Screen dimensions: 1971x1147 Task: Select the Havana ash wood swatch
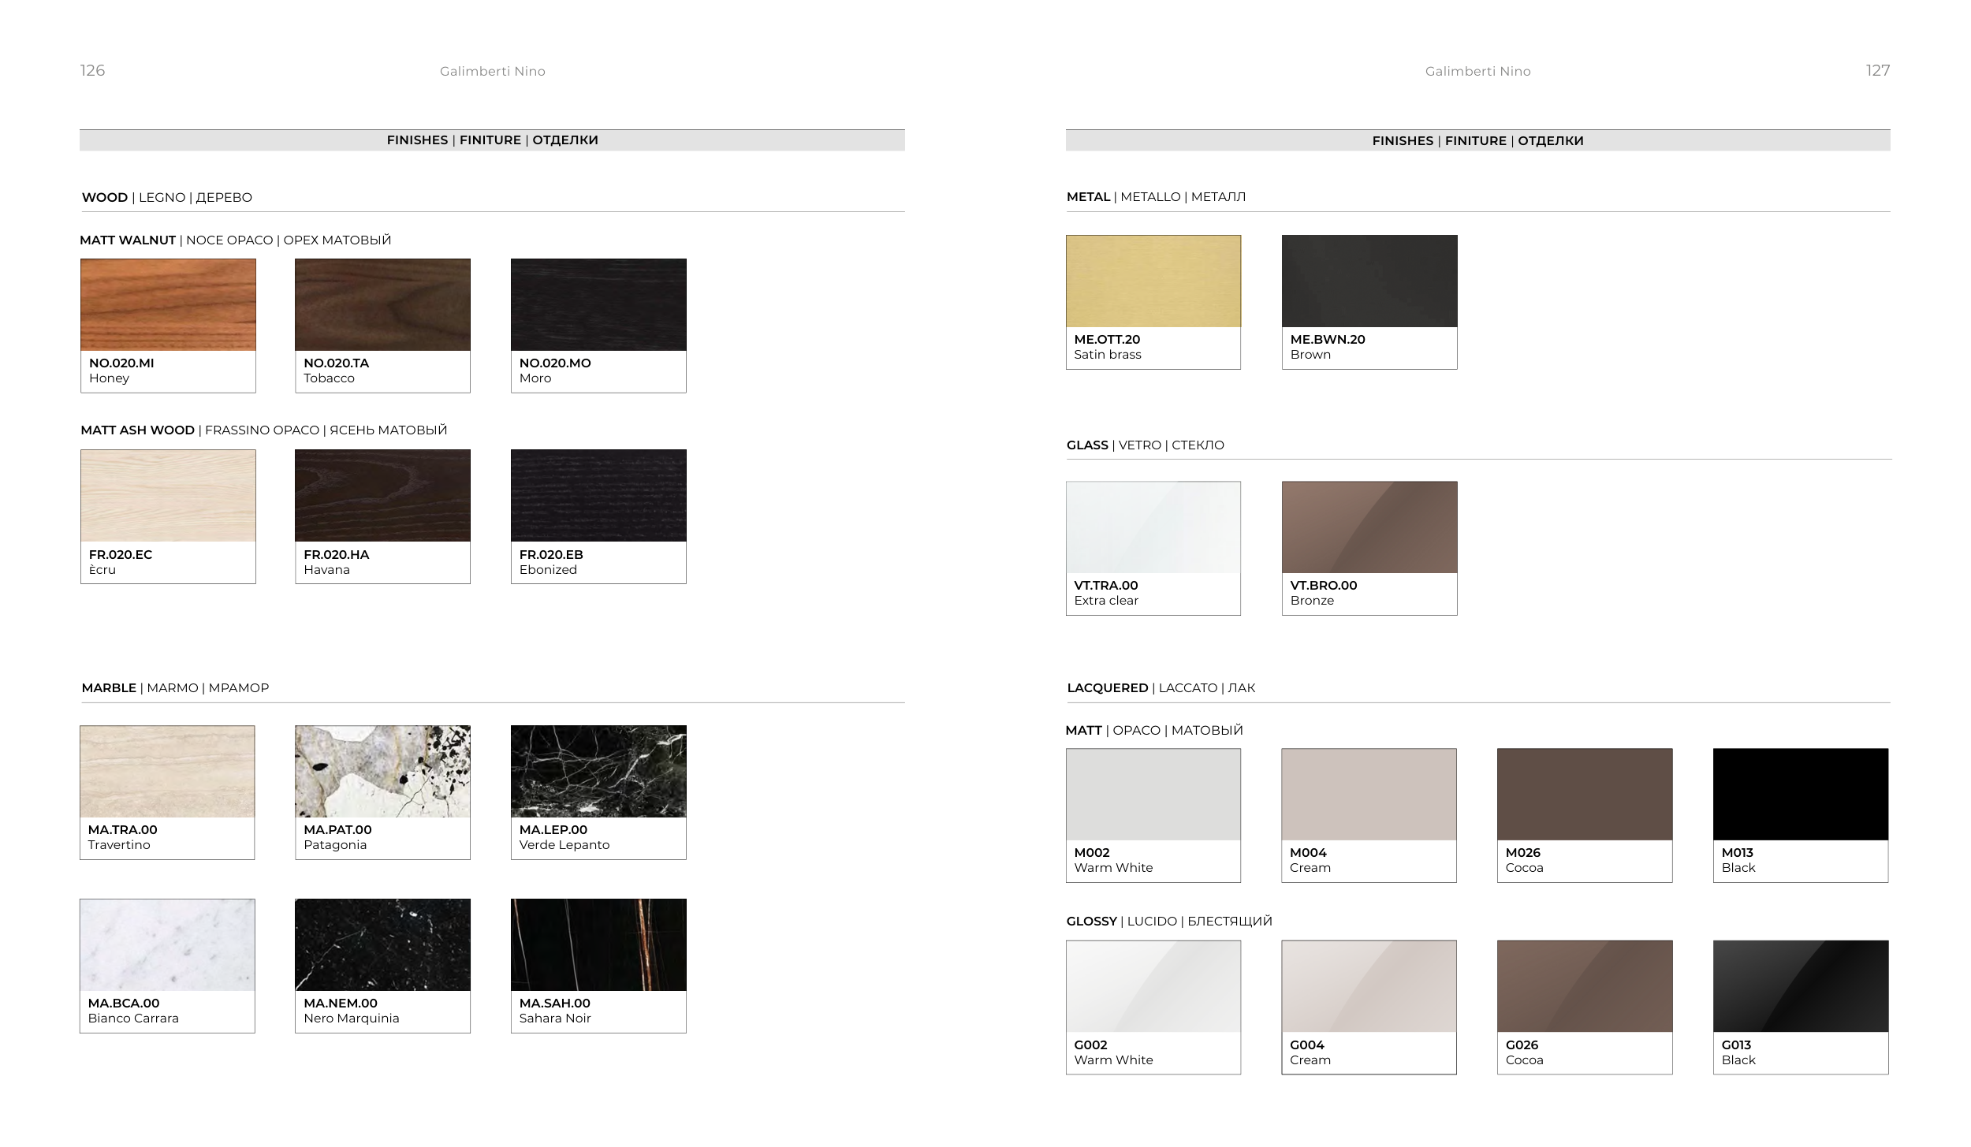[382, 495]
